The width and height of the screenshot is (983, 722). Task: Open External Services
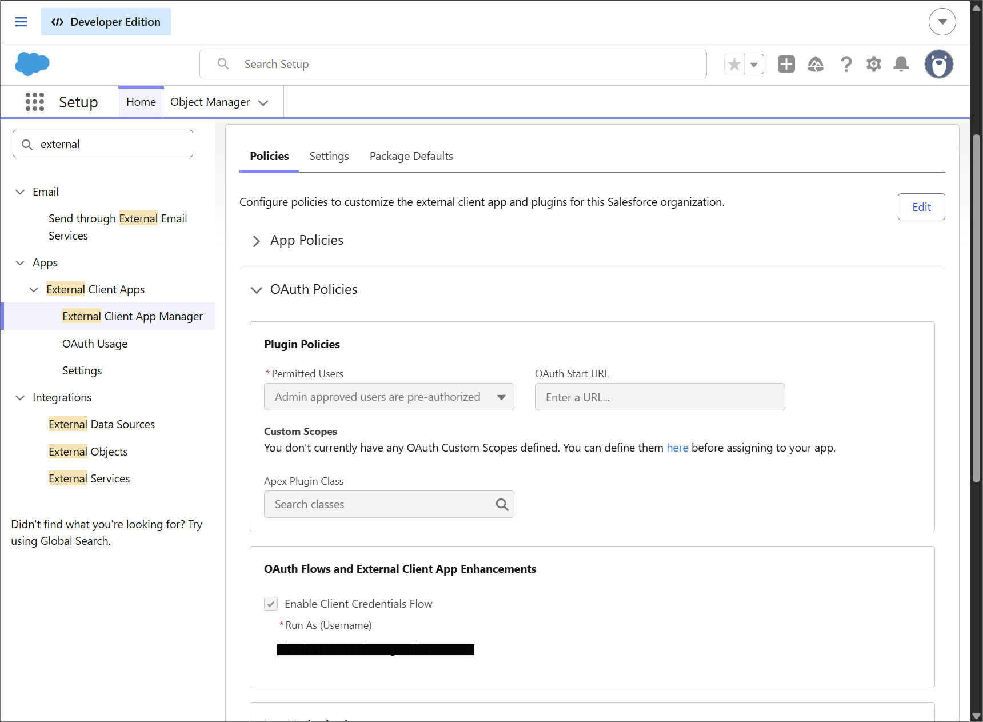click(x=89, y=478)
